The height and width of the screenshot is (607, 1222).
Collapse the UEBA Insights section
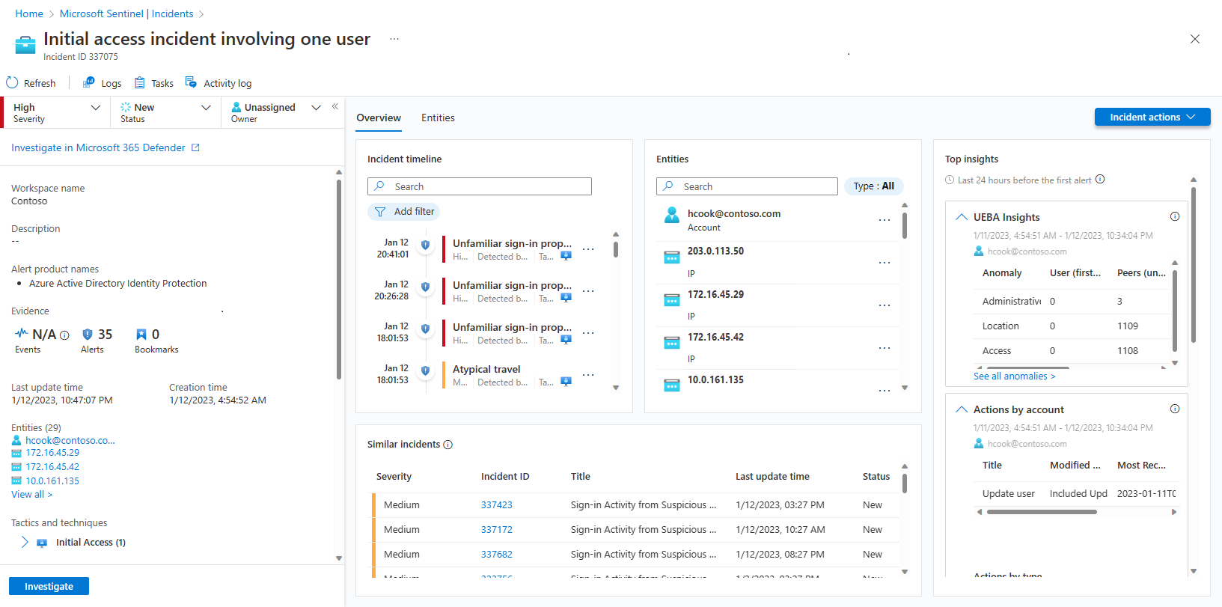click(x=962, y=217)
